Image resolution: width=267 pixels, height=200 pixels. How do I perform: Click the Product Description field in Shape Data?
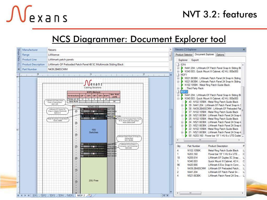pyautogui.click(x=108, y=65)
